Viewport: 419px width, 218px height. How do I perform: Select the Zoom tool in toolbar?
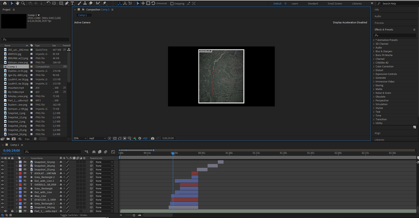point(23,3)
